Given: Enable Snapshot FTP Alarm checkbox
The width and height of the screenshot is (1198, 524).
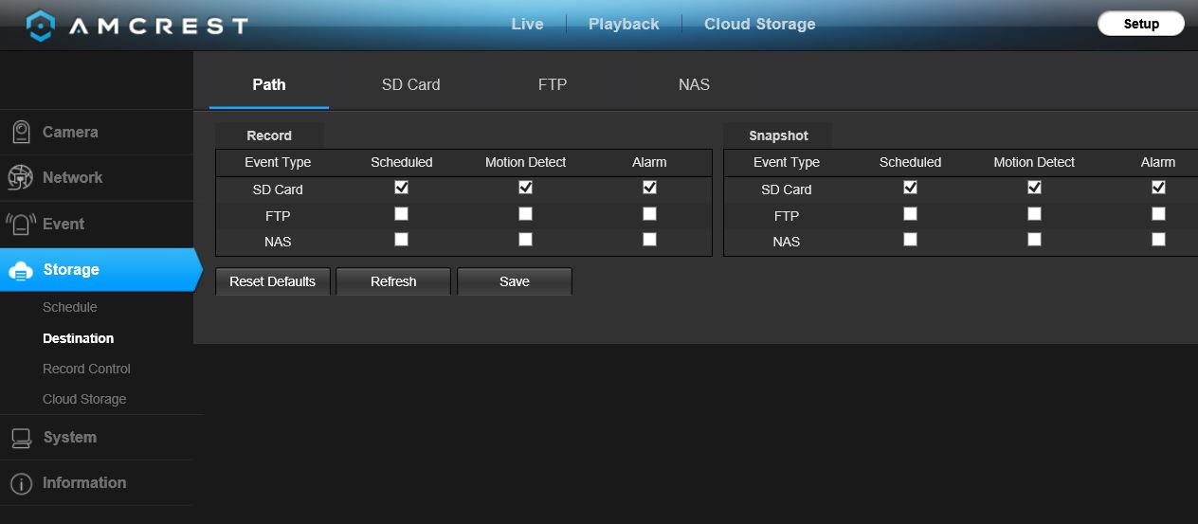Looking at the screenshot, I should pyautogui.click(x=1158, y=214).
